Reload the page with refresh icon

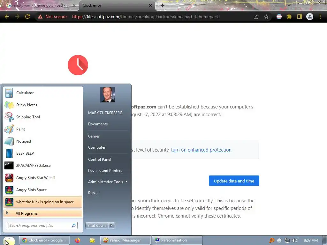pos(27,17)
